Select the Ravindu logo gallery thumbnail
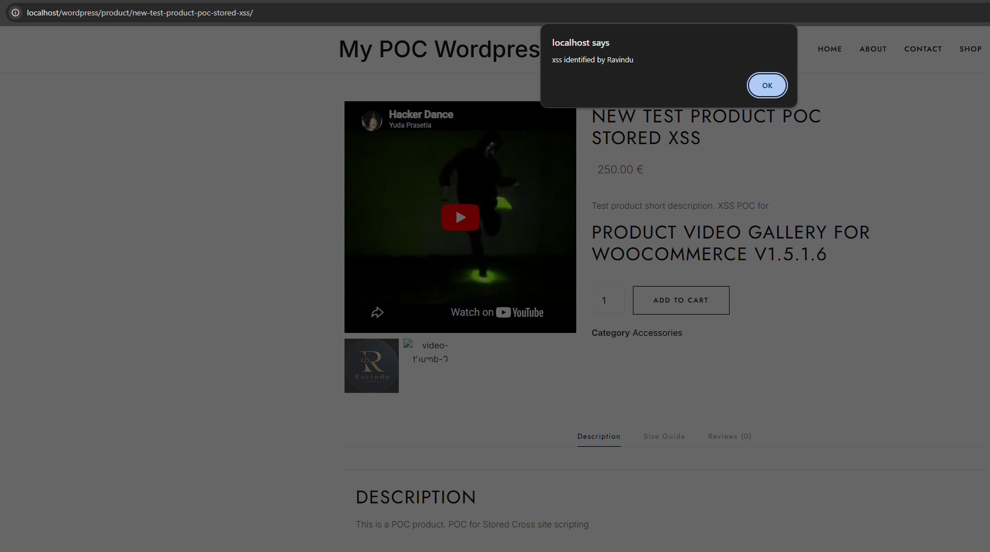990x552 pixels. pyautogui.click(x=371, y=366)
